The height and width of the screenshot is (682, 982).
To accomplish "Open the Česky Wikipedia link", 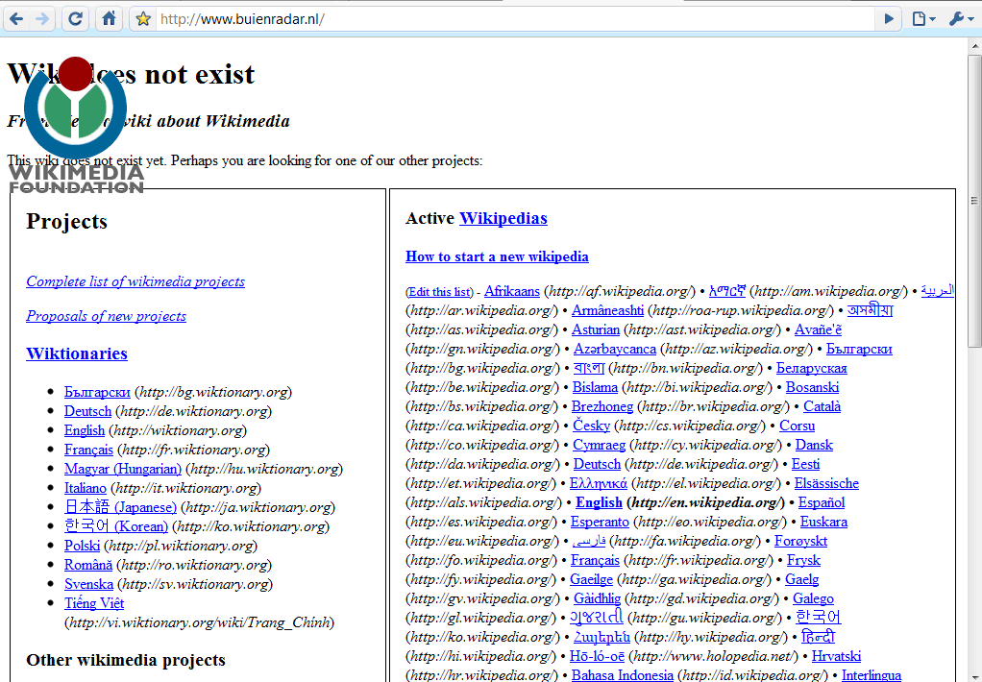I will [x=591, y=426].
